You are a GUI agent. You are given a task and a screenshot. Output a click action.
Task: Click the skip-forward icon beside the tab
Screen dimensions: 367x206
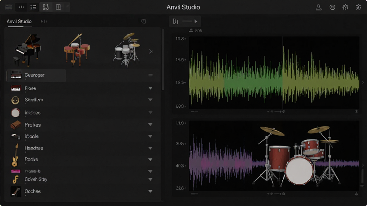[44, 21]
